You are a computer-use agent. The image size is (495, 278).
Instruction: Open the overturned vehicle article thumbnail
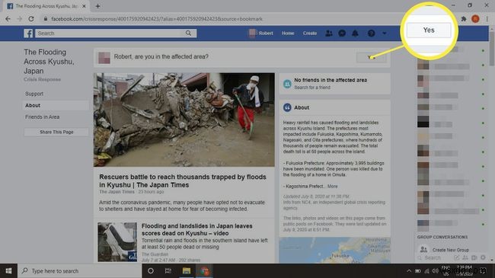pos(117,242)
